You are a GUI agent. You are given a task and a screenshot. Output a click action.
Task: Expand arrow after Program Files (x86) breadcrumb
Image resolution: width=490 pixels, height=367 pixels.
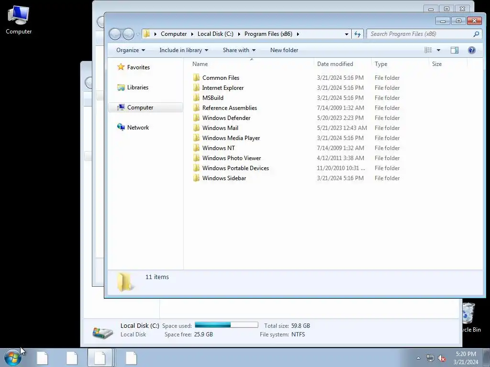point(298,34)
